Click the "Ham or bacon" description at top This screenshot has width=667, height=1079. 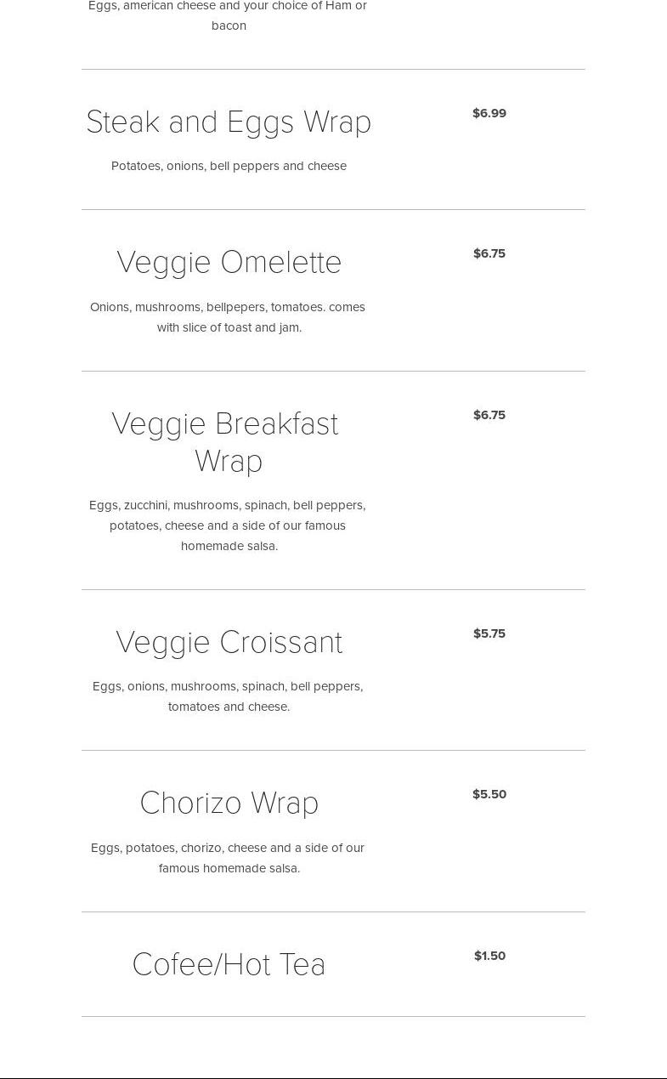[x=228, y=15]
